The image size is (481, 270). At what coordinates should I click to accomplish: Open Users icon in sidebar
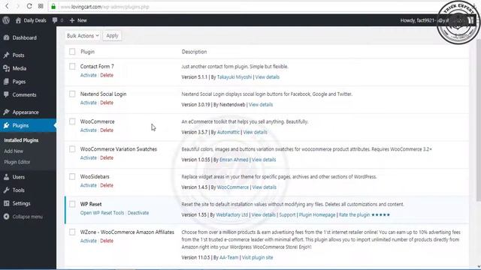point(7,177)
